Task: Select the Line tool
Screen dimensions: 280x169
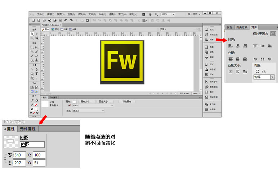Action: (x=32, y=69)
